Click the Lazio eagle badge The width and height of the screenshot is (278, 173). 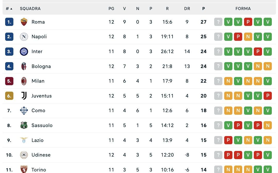point(24,140)
